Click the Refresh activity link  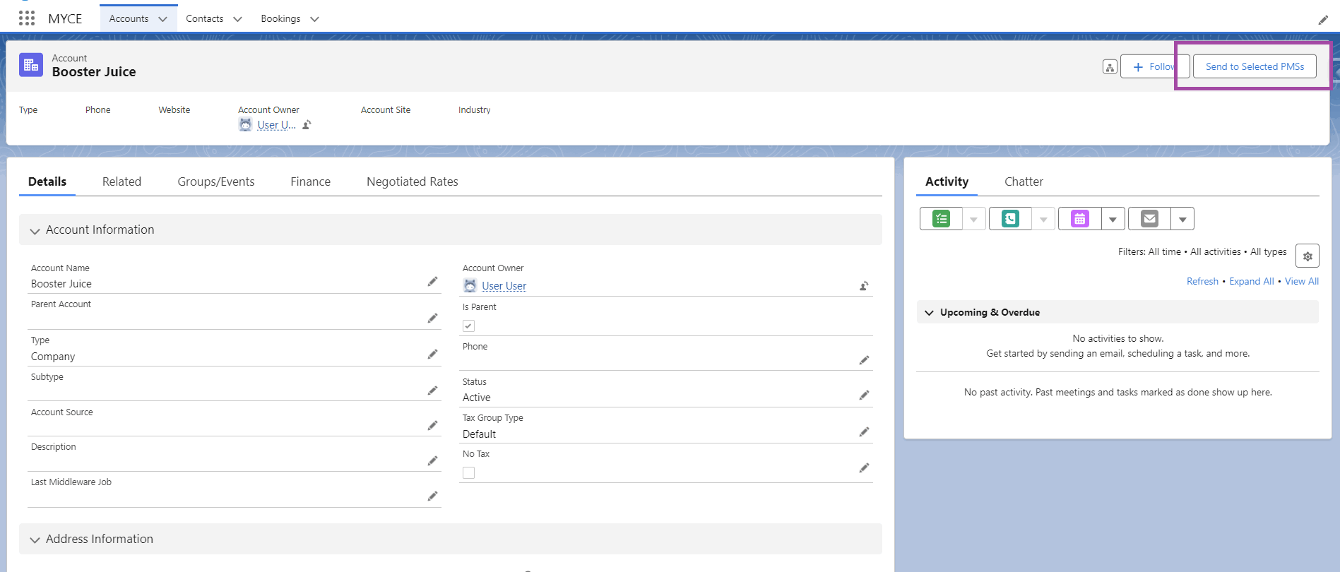point(1202,281)
